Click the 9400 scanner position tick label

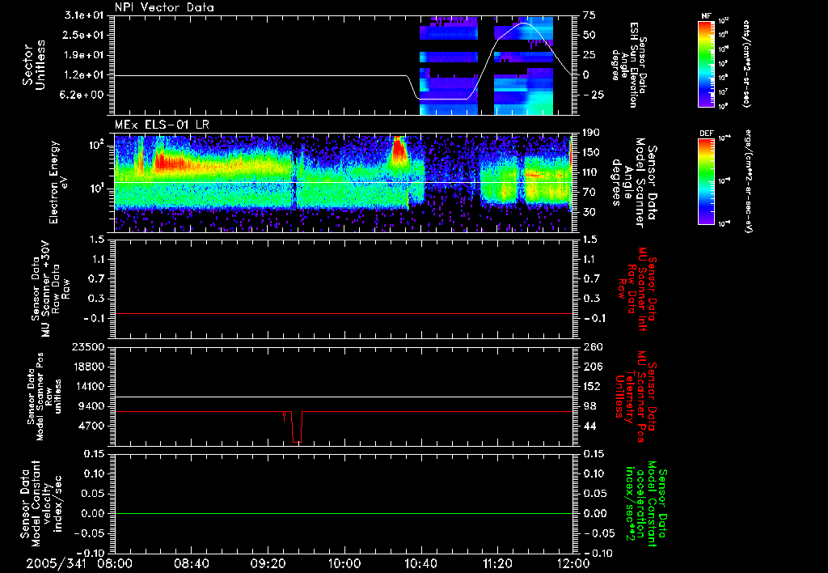pos(91,406)
